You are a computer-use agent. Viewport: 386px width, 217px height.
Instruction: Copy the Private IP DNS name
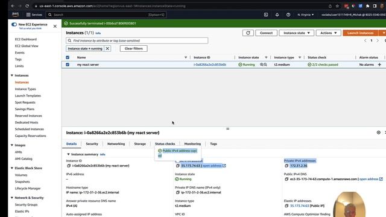(x=178, y=192)
